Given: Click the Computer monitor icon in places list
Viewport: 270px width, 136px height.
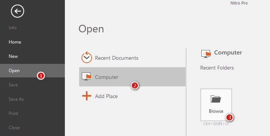Looking at the screenshot, I should (x=86, y=77).
